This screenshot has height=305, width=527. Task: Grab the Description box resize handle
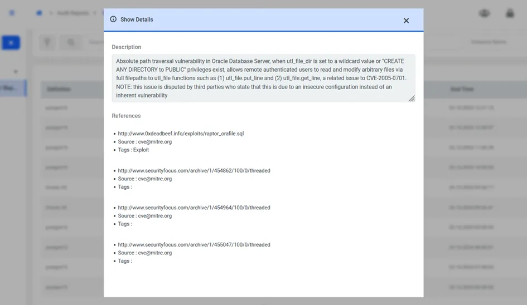(x=411, y=99)
